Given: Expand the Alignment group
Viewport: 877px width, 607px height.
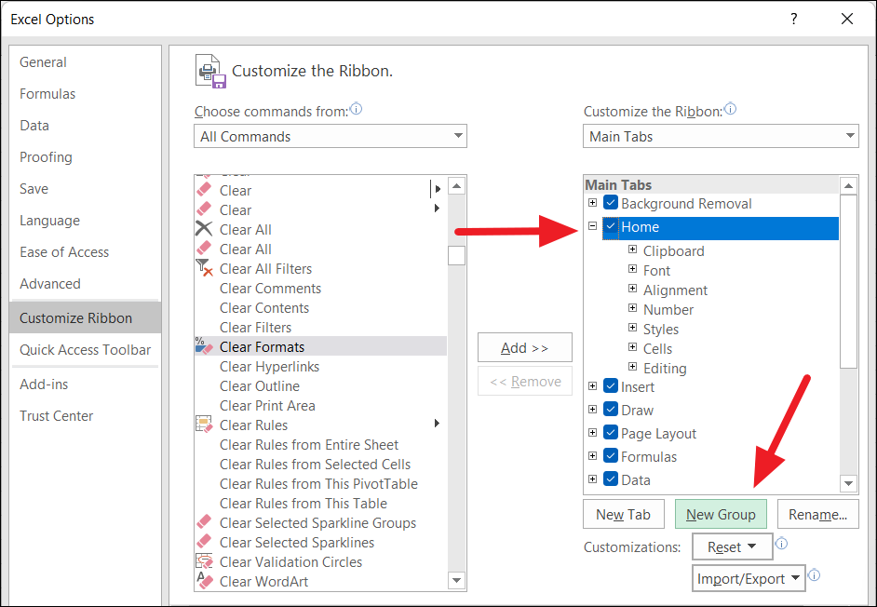Looking at the screenshot, I should click(x=632, y=289).
